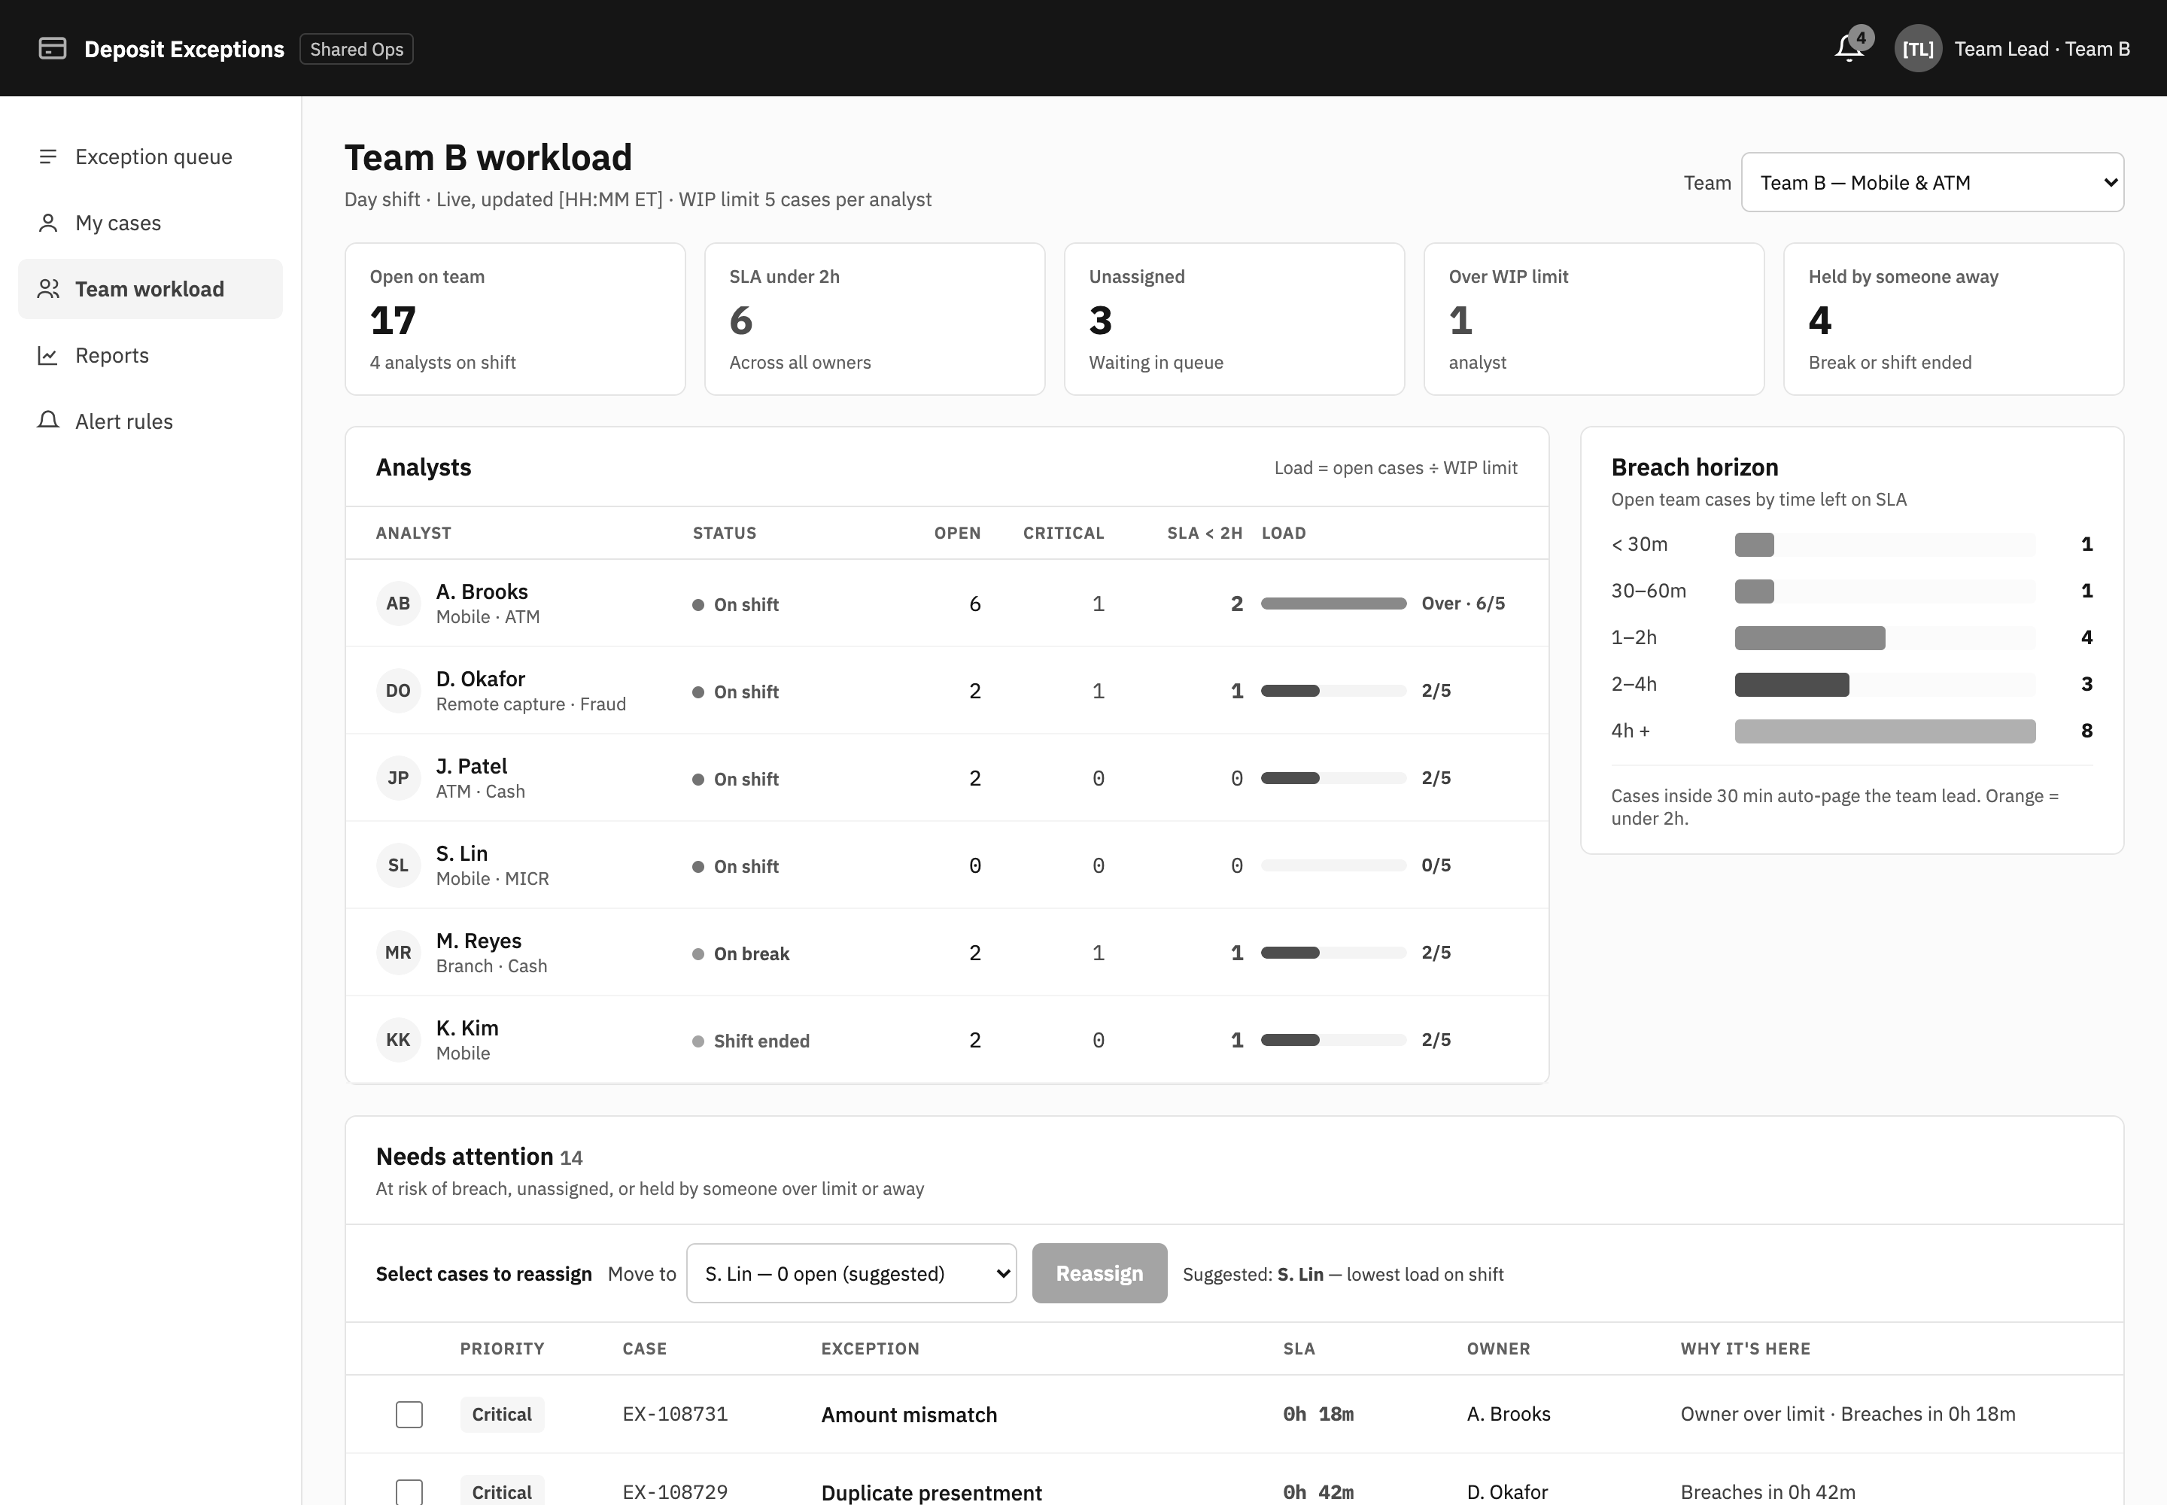This screenshot has height=1505, width=2167.
Task: Open My cases page
Action: 150,223
